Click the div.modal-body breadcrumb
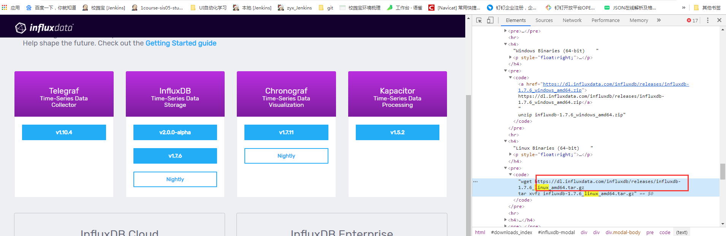 (x=623, y=232)
